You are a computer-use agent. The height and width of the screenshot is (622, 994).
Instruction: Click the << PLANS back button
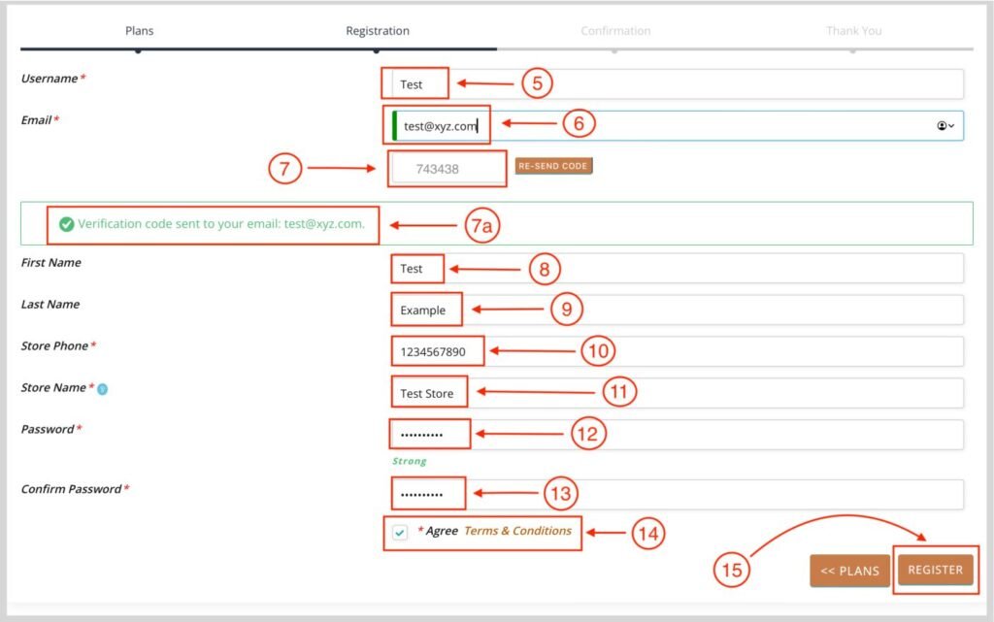click(849, 571)
